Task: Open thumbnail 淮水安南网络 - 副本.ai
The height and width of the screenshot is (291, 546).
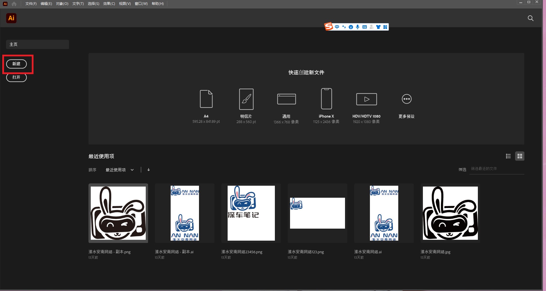Action: coord(185,213)
